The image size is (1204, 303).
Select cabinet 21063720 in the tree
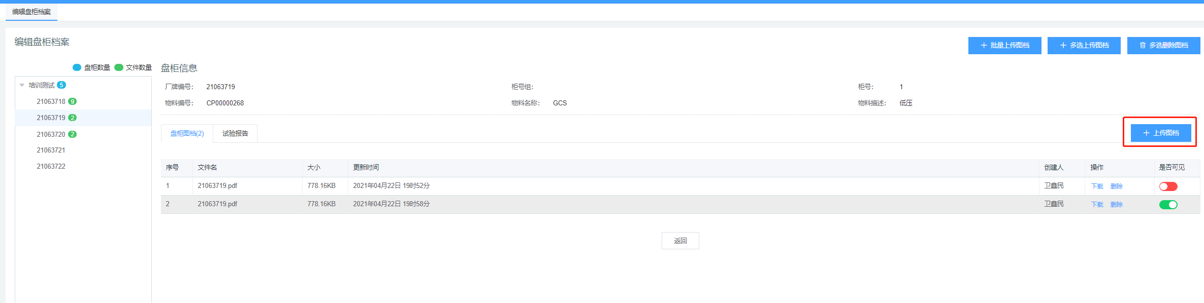tap(51, 134)
